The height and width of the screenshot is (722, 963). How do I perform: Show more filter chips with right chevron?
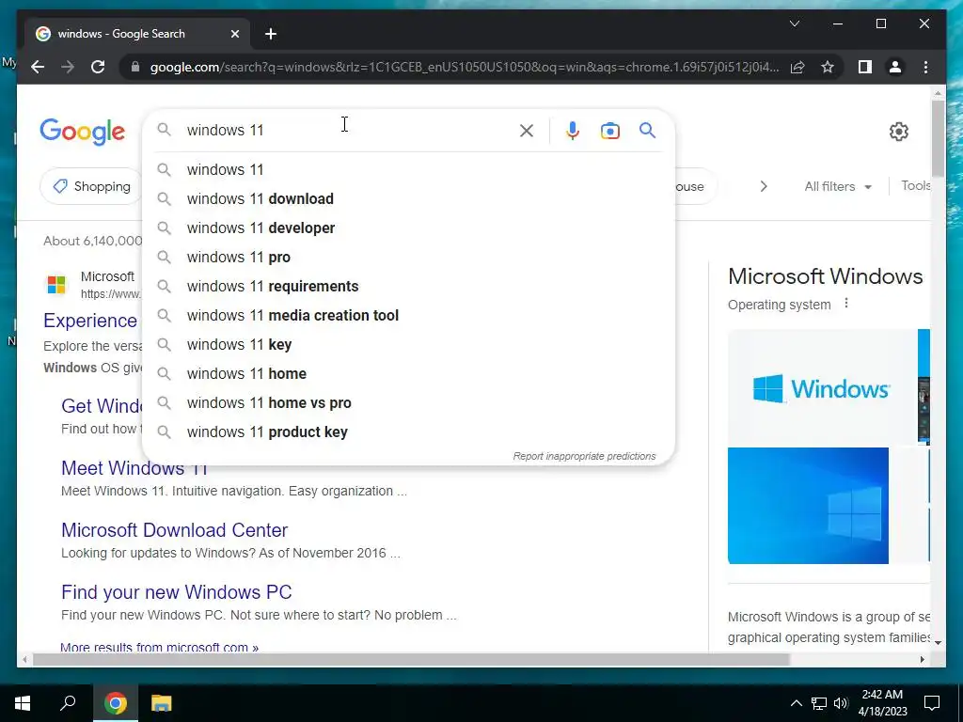[764, 186]
